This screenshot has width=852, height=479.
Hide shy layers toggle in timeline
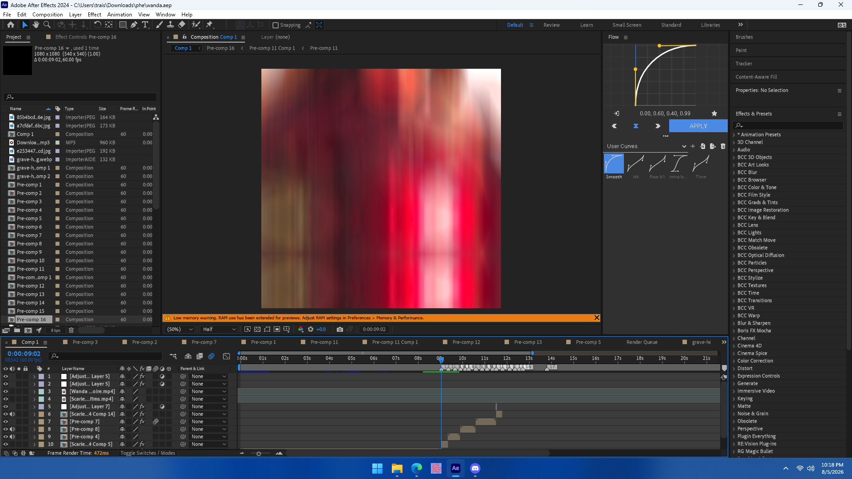(188, 356)
